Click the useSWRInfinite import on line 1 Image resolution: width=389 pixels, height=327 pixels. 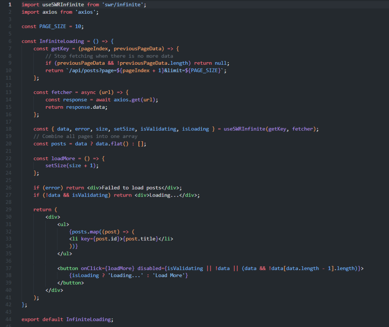click(x=62, y=5)
